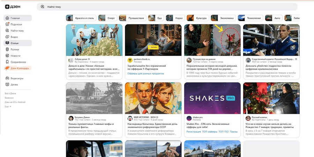Open Видеоигры in sidebar
This screenshot has height=157, width=314.
point(18,78)
